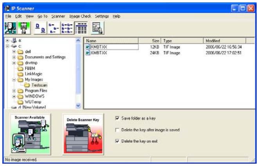Select file modified 2006/06/22 16:56:34
This screenshot has height=166, width=257.
point(224,47)
